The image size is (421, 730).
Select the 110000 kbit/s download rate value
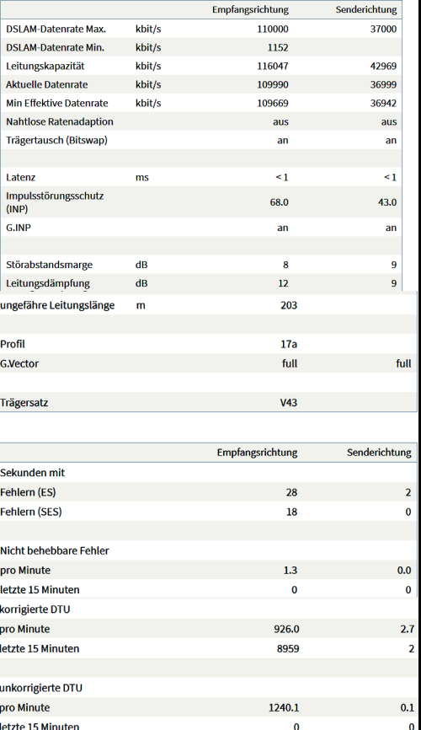(273, 29)
